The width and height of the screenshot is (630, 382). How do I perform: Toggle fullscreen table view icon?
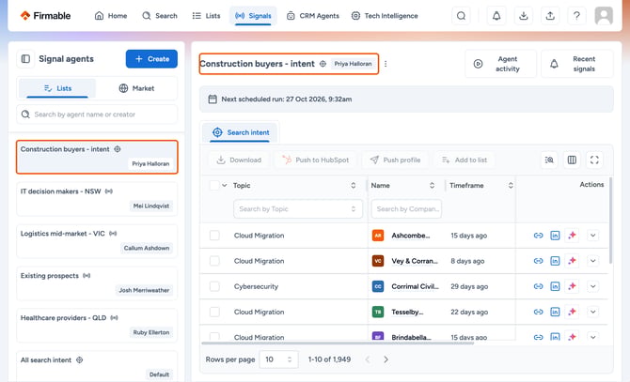coord(594,160)
